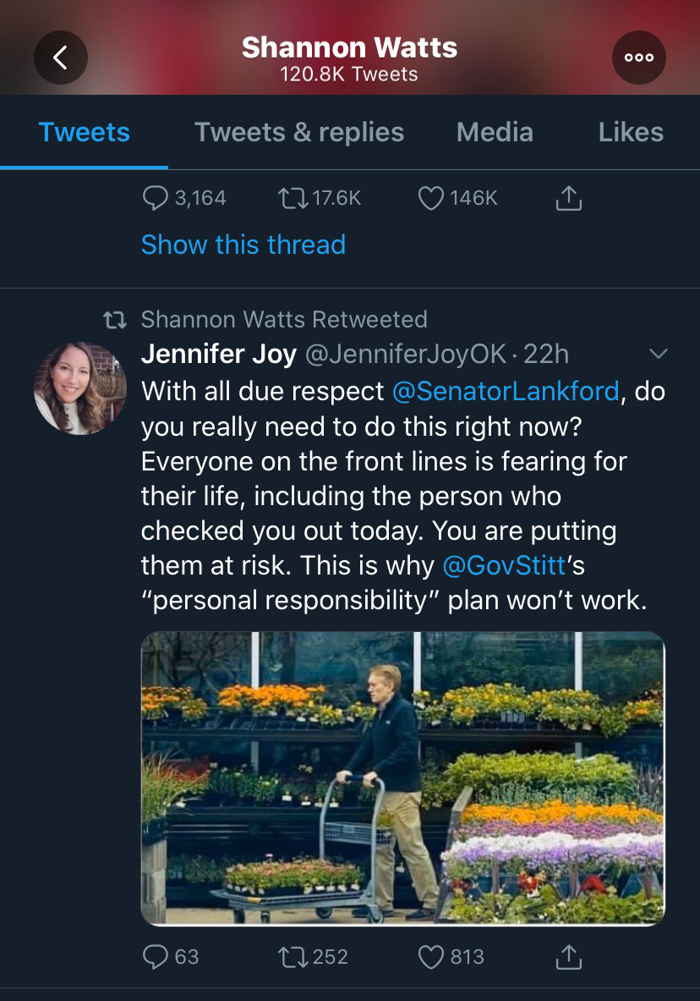This screenshot has height=1001, width=700.
Task: Open the @GovStitt mention link
Action: (x=504, y=565)
